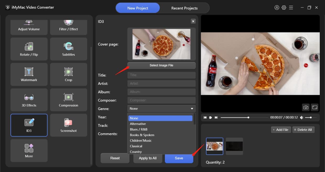This screenshot has height=172, width=325.
Task: Open the Subtitles tool
Action: click(x=68, y=49)
